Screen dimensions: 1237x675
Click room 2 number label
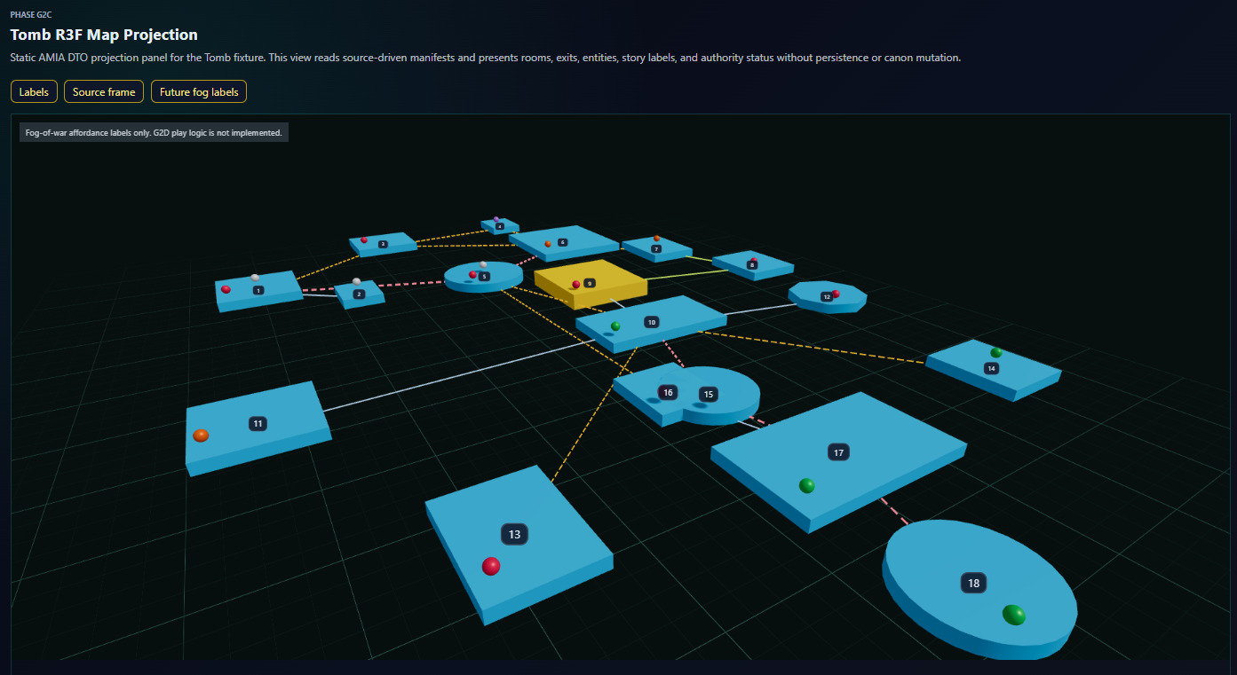point(359,294)
